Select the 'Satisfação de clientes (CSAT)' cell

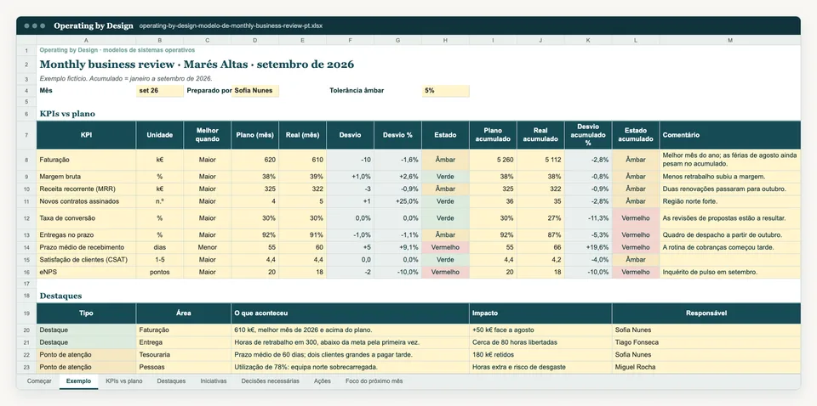[86, 259]
